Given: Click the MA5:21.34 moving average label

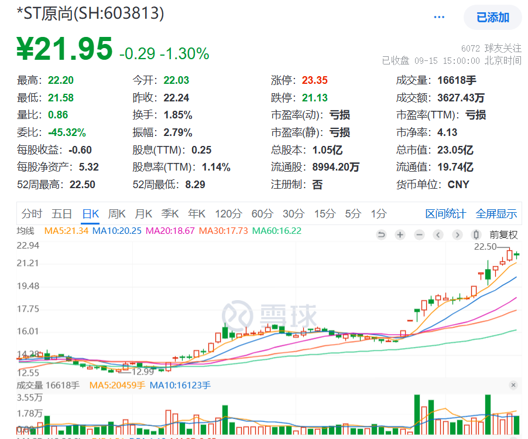Looking at the screenshot, I should click(x=66, y=231).
